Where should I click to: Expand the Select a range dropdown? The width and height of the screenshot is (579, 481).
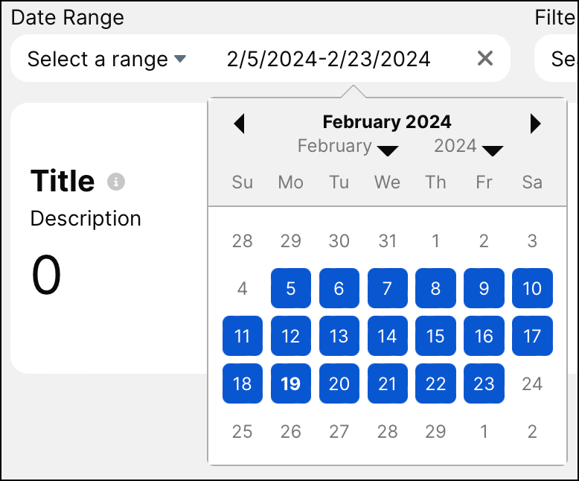point(106,59)
